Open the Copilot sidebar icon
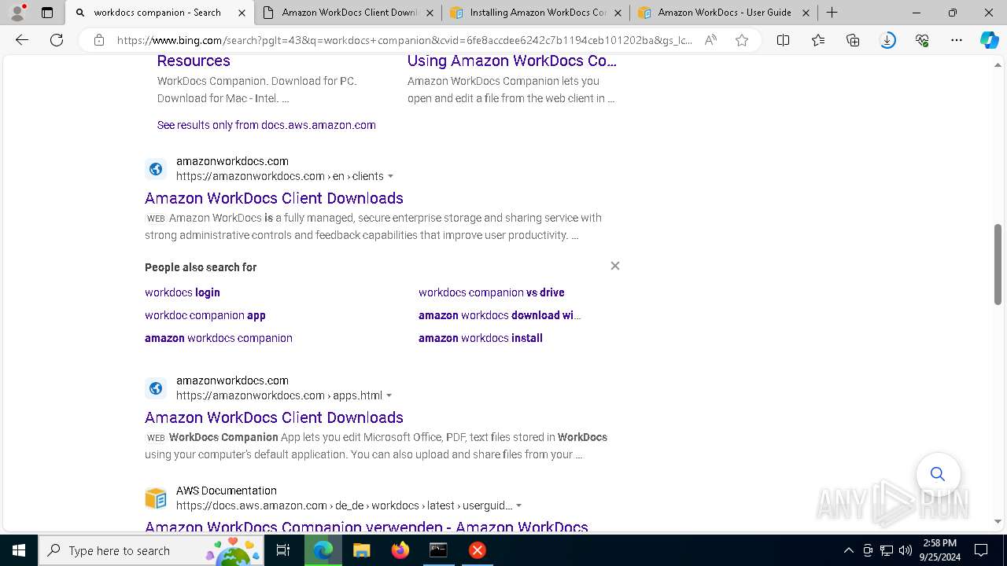Viewport: 1007px width, 566px height. click(989, 40)
